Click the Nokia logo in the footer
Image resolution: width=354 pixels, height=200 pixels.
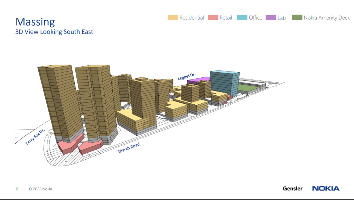click(326, 188)
